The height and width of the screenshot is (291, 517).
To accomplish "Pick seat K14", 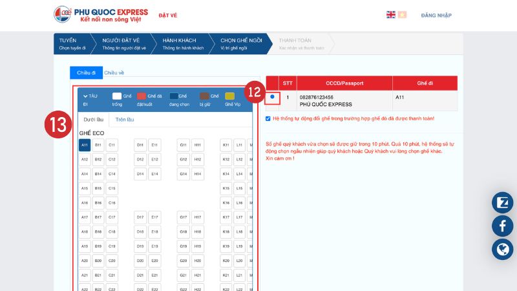I will coord(226,174).
